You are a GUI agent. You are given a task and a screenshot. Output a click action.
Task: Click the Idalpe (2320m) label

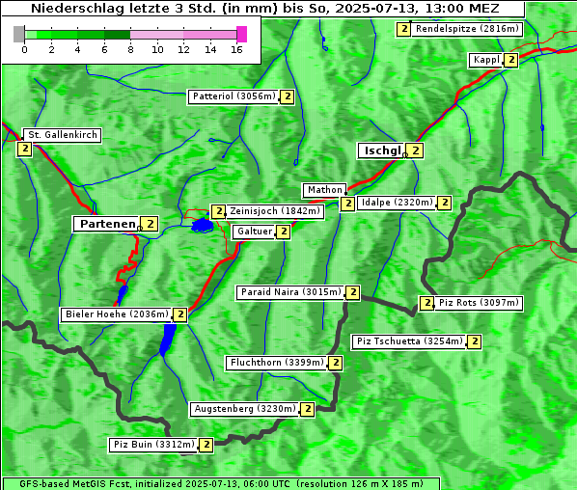397,203
